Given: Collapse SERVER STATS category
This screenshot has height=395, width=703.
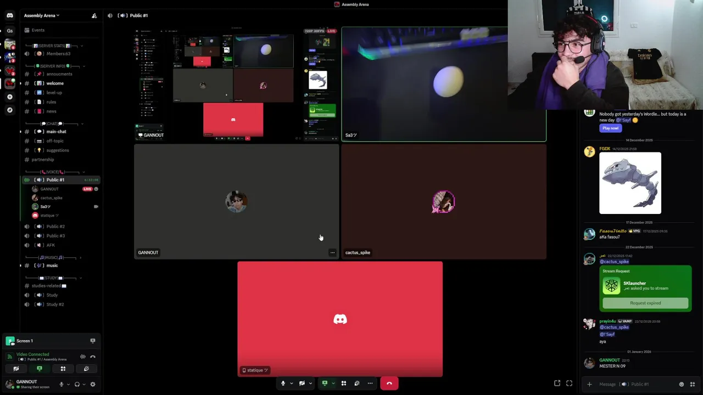Looking at the screenshot, I should (55, 46).
